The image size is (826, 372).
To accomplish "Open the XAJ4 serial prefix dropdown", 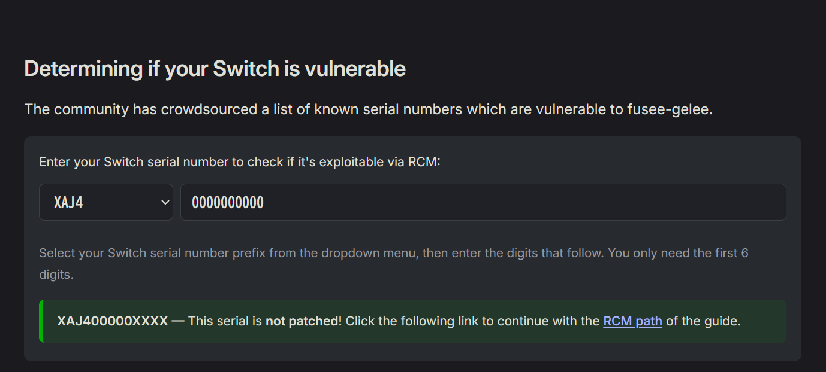I will coord(106,202).
